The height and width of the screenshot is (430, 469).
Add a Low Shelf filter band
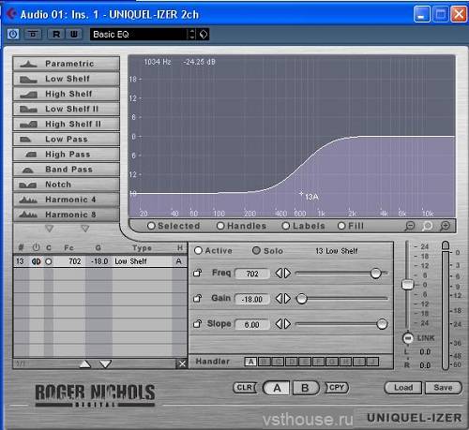(67, 79)
